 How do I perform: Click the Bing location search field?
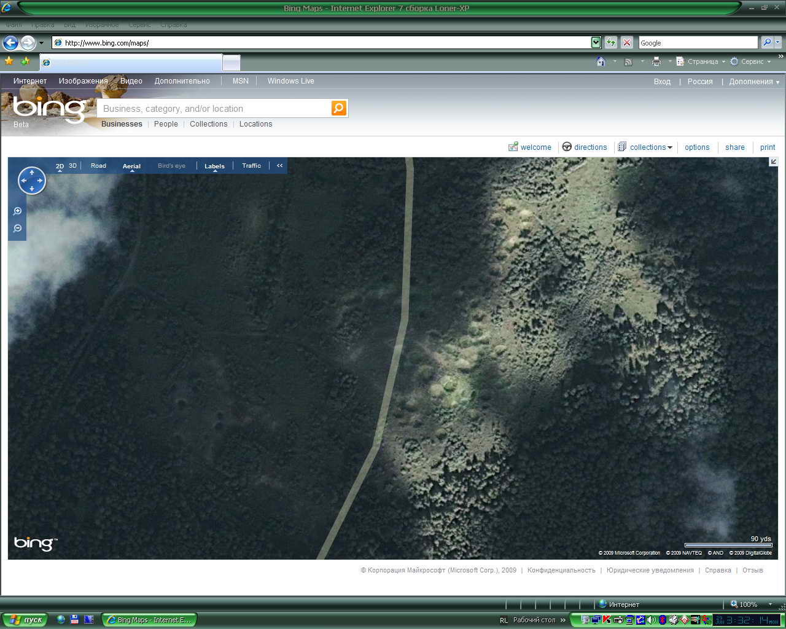[215, 109]
